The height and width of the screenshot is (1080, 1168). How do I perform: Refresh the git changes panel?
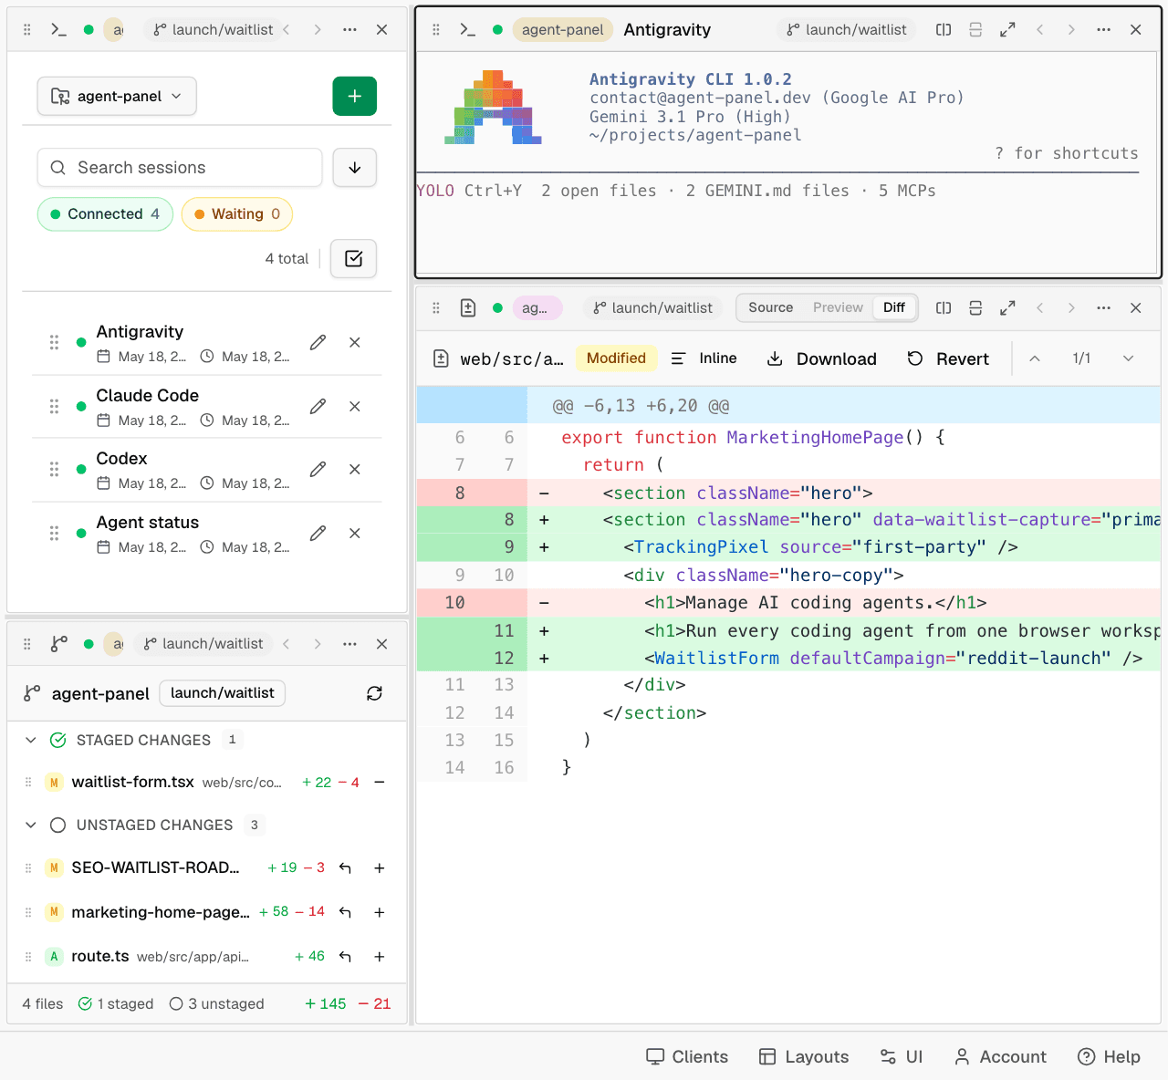click(x=374, y=693)
